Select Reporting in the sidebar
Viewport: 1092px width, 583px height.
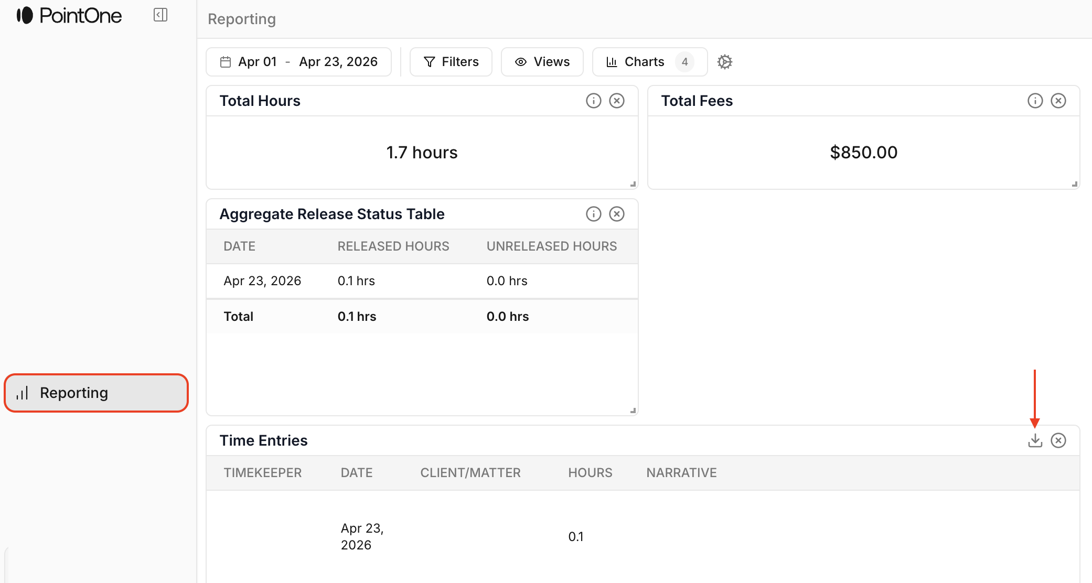[x=97, y=393]
